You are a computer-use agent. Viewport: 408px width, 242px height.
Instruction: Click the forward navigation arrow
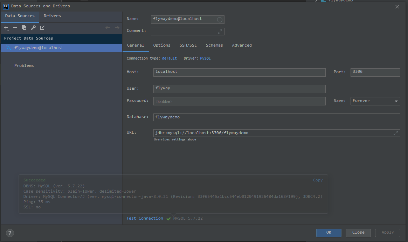(117, 28)
